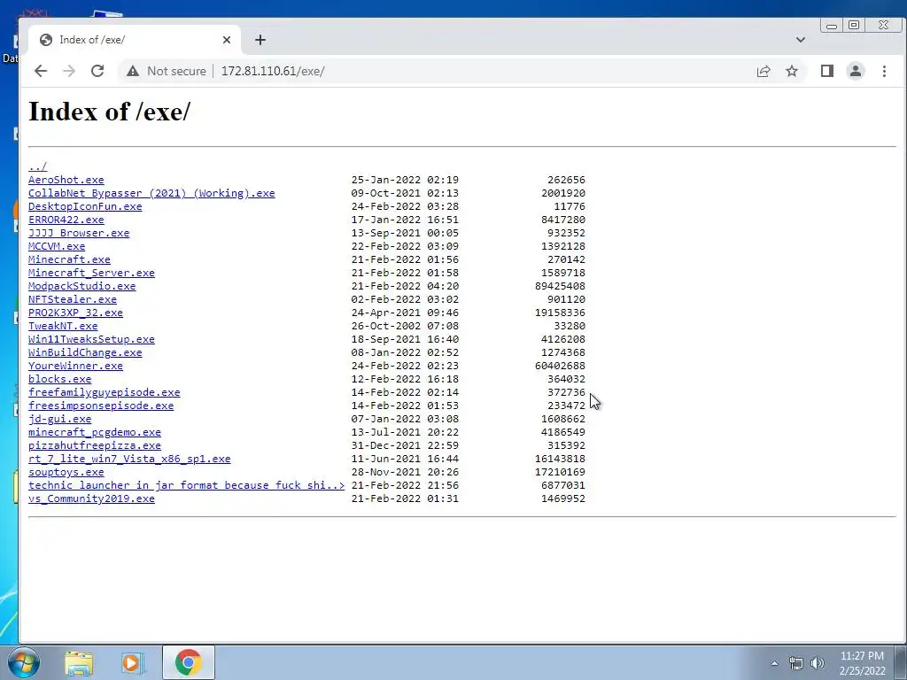Viewport: 907px width, 680px height.
Task: Click the file size 262656
Action: (x=566, y=180)
